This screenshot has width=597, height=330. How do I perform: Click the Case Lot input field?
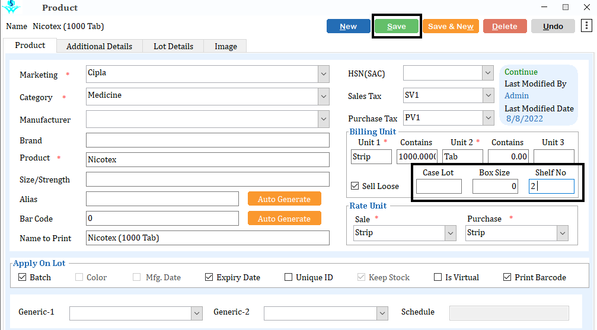439,186
